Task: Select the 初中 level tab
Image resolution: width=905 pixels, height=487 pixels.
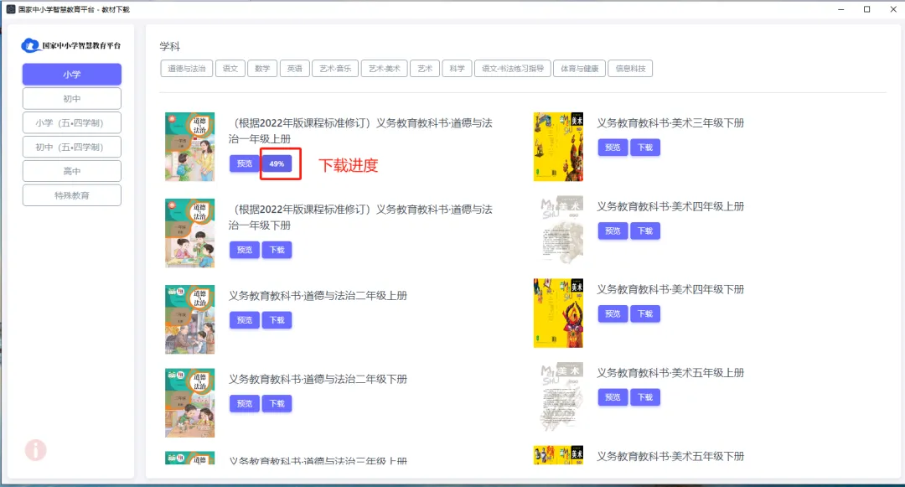Action: point(71,99)
